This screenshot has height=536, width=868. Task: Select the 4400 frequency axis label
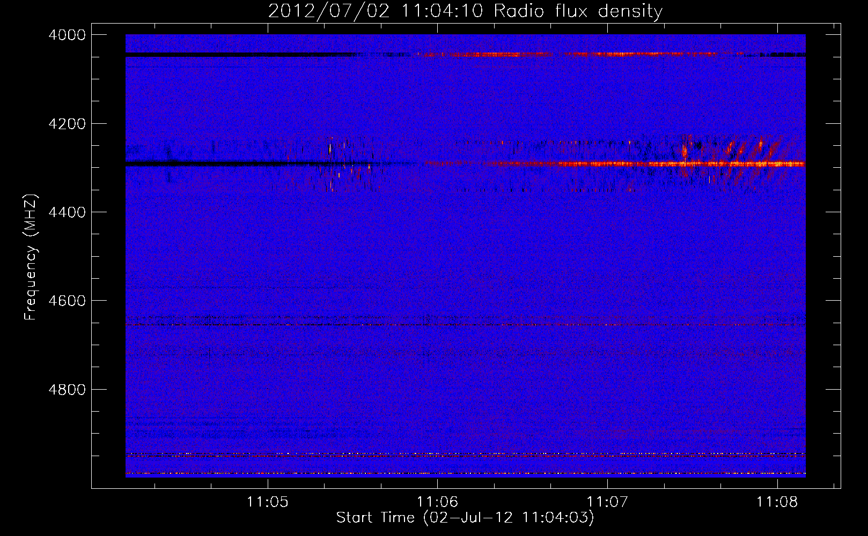tap(67, 212)
